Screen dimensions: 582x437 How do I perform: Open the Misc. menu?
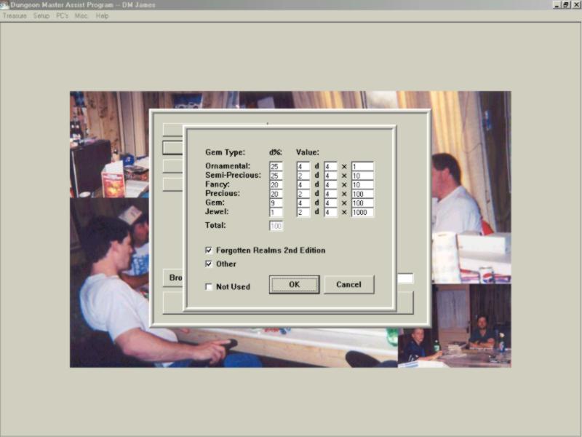(x=81, y=15)
